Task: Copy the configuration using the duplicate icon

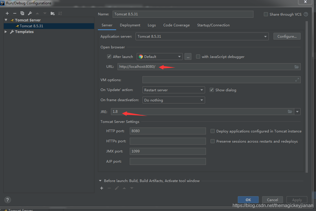Action: (22, 13)
